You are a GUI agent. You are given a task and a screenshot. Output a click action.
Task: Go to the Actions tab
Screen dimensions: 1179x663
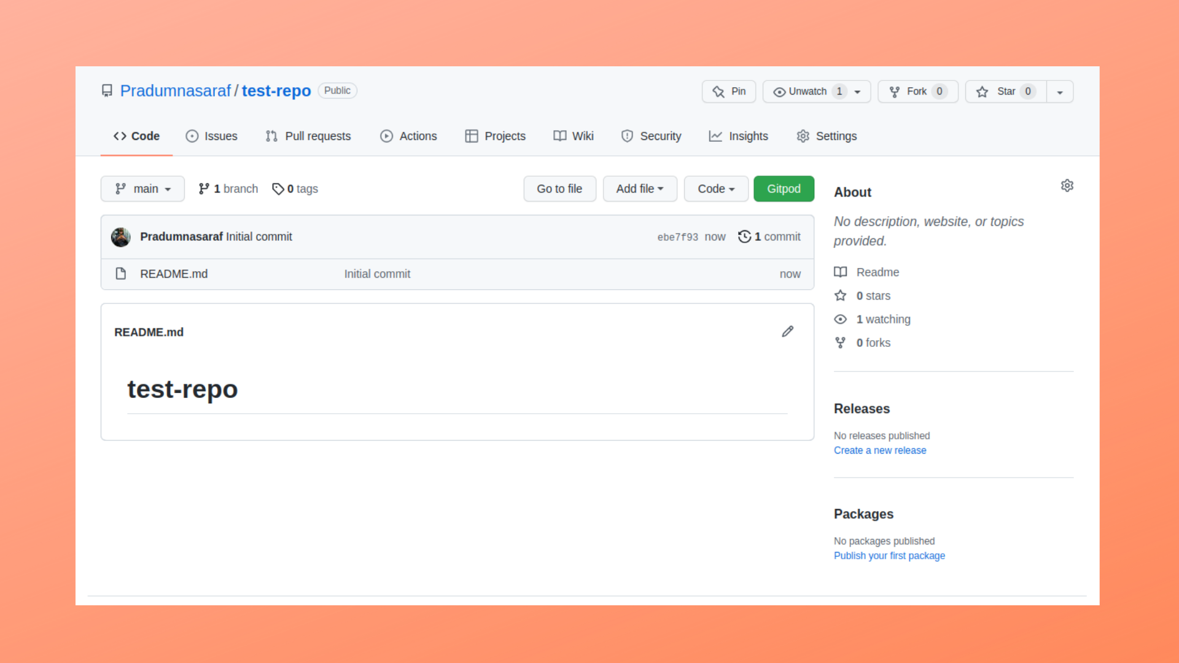(x=408, y=136)
